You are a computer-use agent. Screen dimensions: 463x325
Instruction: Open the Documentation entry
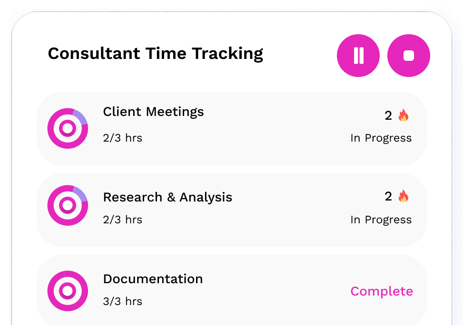(153, 279)
